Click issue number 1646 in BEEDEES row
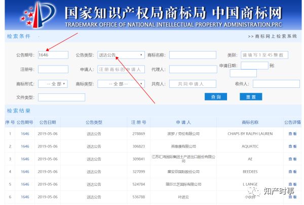The height and width of the screenshot is (205, 304). pyautogui.click(x=25, y=172)
